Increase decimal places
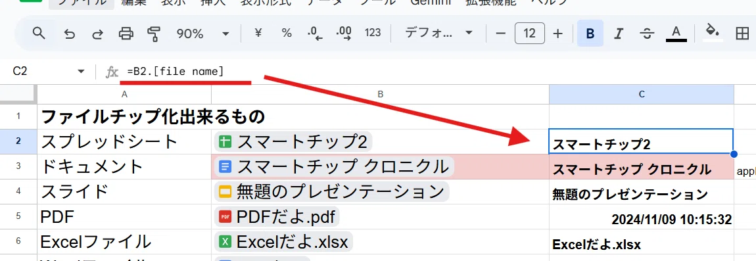The height and width of the screenshot is (261, 756). point(343,34)
